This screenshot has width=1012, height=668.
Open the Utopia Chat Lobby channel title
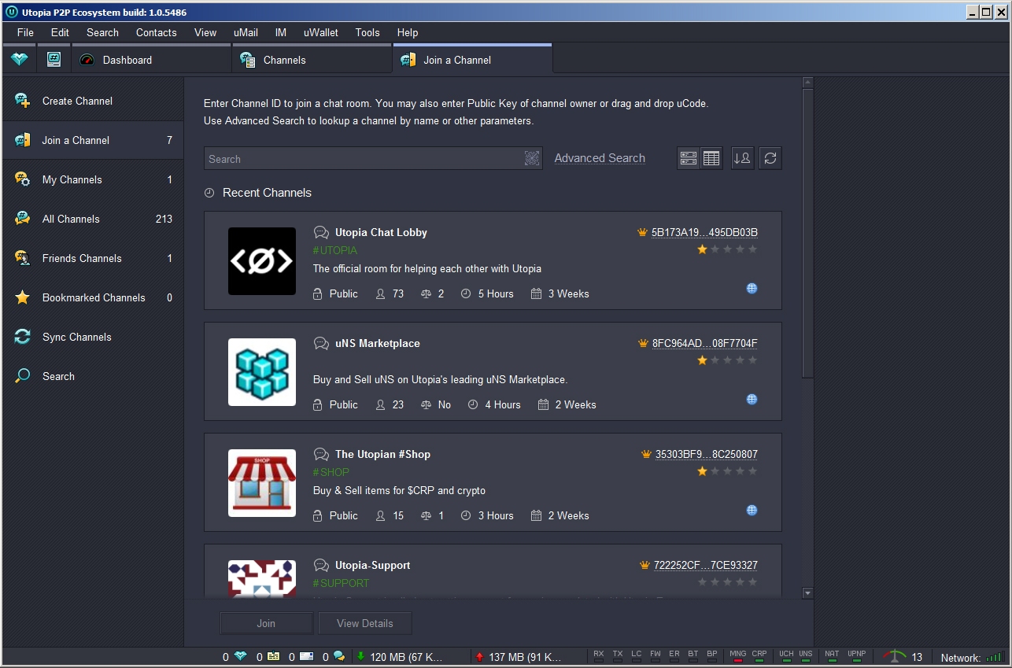381,232
